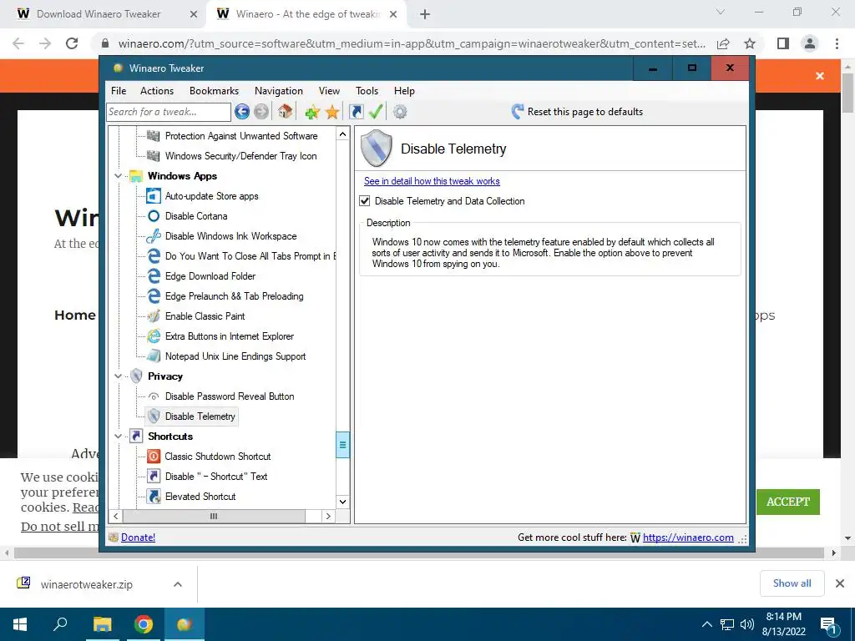Collapse the Windows Apps tree group
Screen dimensions: 855x641
pos(119,176)
